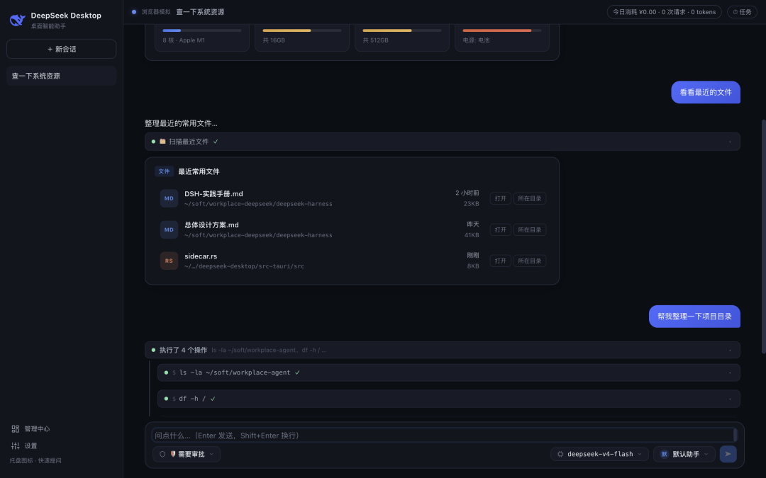Click the 整理最近的常用文件... message text
Screen dimensions: 766x478
coord(181,123)
